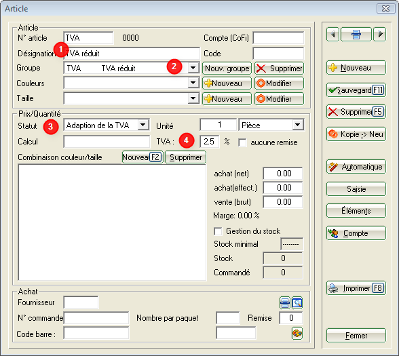This screenshot has width=399, height=356.
Task: Click the Désignation text field
Action: [x=132, y=54]
